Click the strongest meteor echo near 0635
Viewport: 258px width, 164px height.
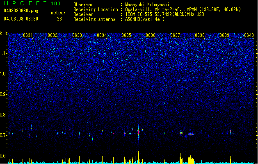(x=138, y=132)
